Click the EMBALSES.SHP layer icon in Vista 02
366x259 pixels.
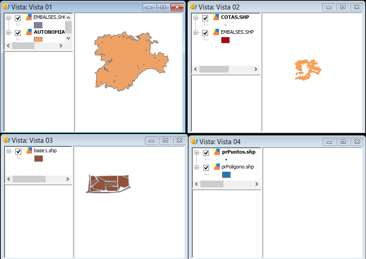[216, 32]
